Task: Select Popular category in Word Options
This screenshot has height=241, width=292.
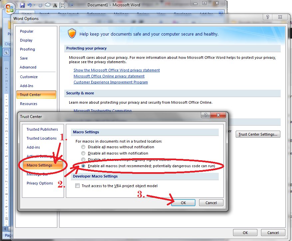Action: (27, 31)
